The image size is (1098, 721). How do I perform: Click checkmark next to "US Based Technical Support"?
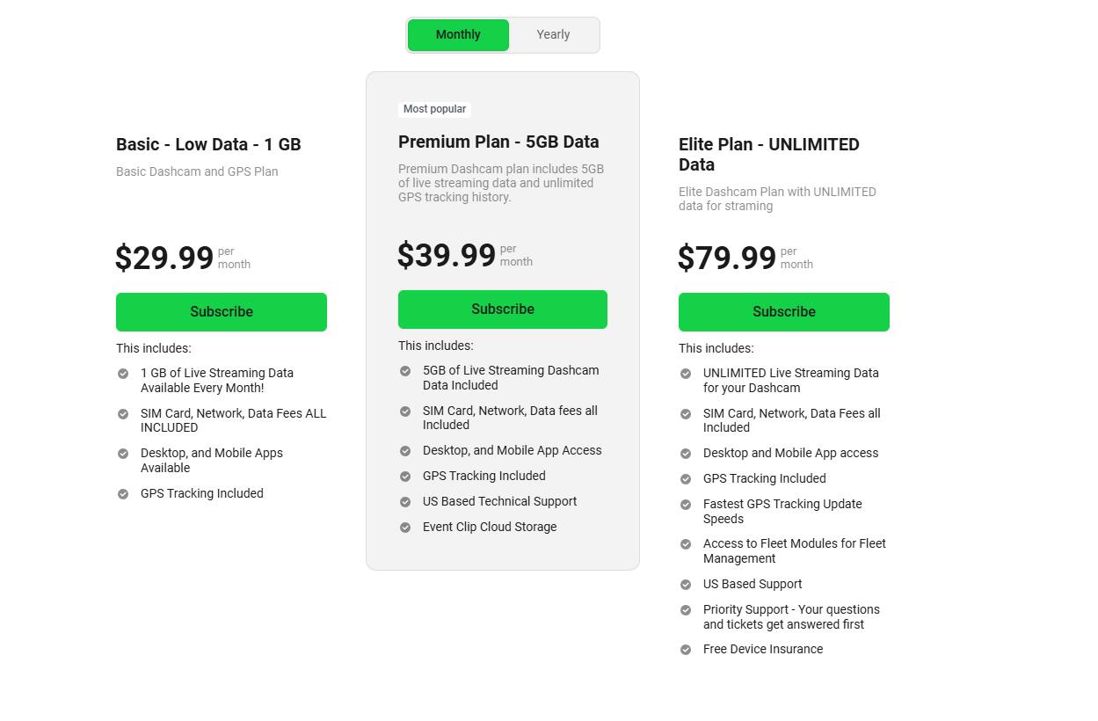coord(405,501)
